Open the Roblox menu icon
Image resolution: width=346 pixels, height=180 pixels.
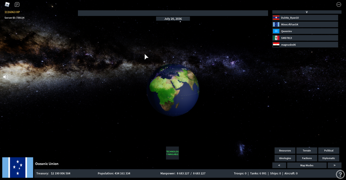[7, 4]
